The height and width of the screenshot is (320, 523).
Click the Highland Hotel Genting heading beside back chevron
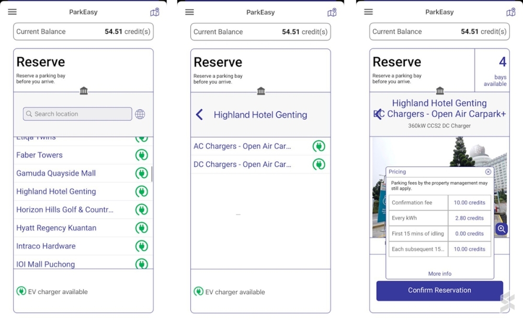click(260, 115)
